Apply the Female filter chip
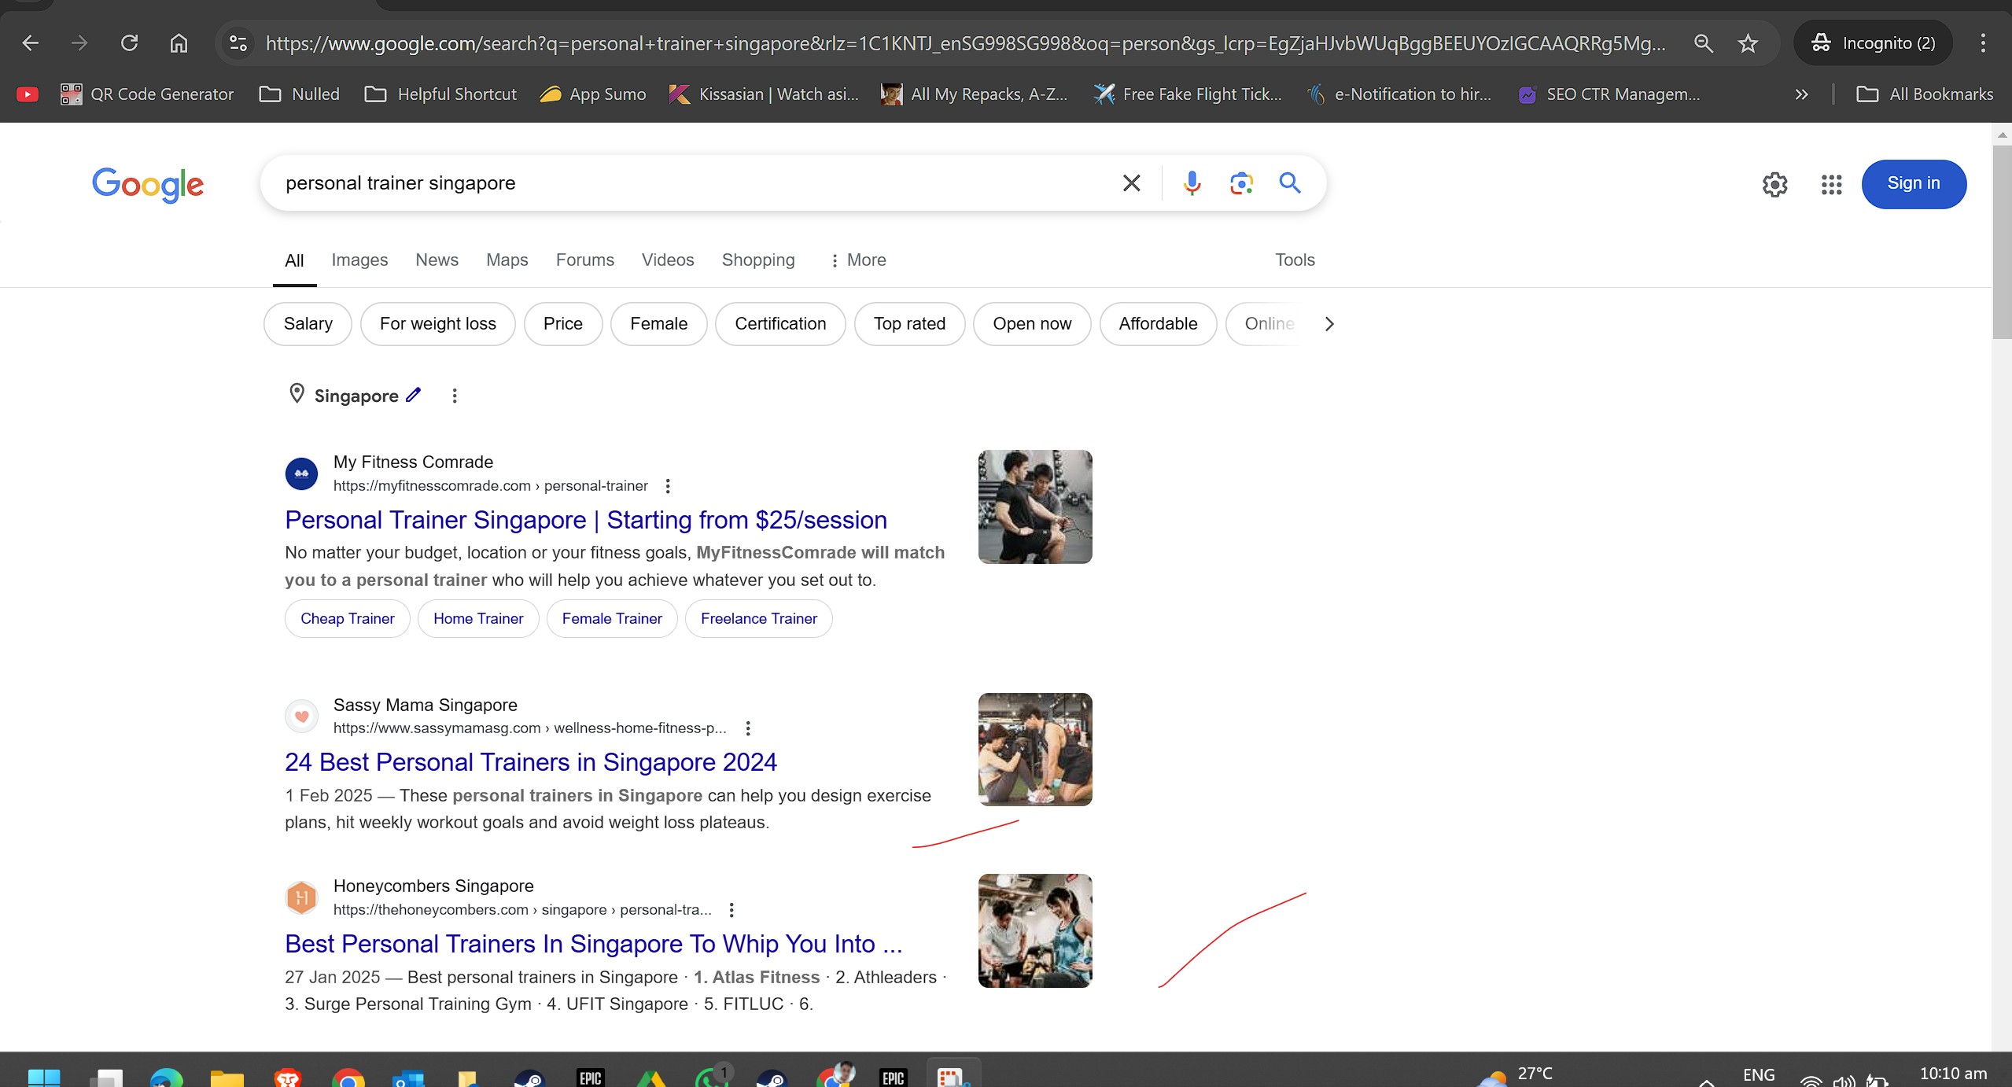Image resolution: width=2012 pixels, height=1087 pixels. click(658, 323)
